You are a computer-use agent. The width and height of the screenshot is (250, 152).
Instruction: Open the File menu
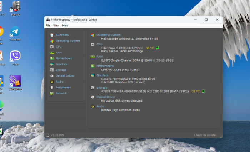click(48, 25)
